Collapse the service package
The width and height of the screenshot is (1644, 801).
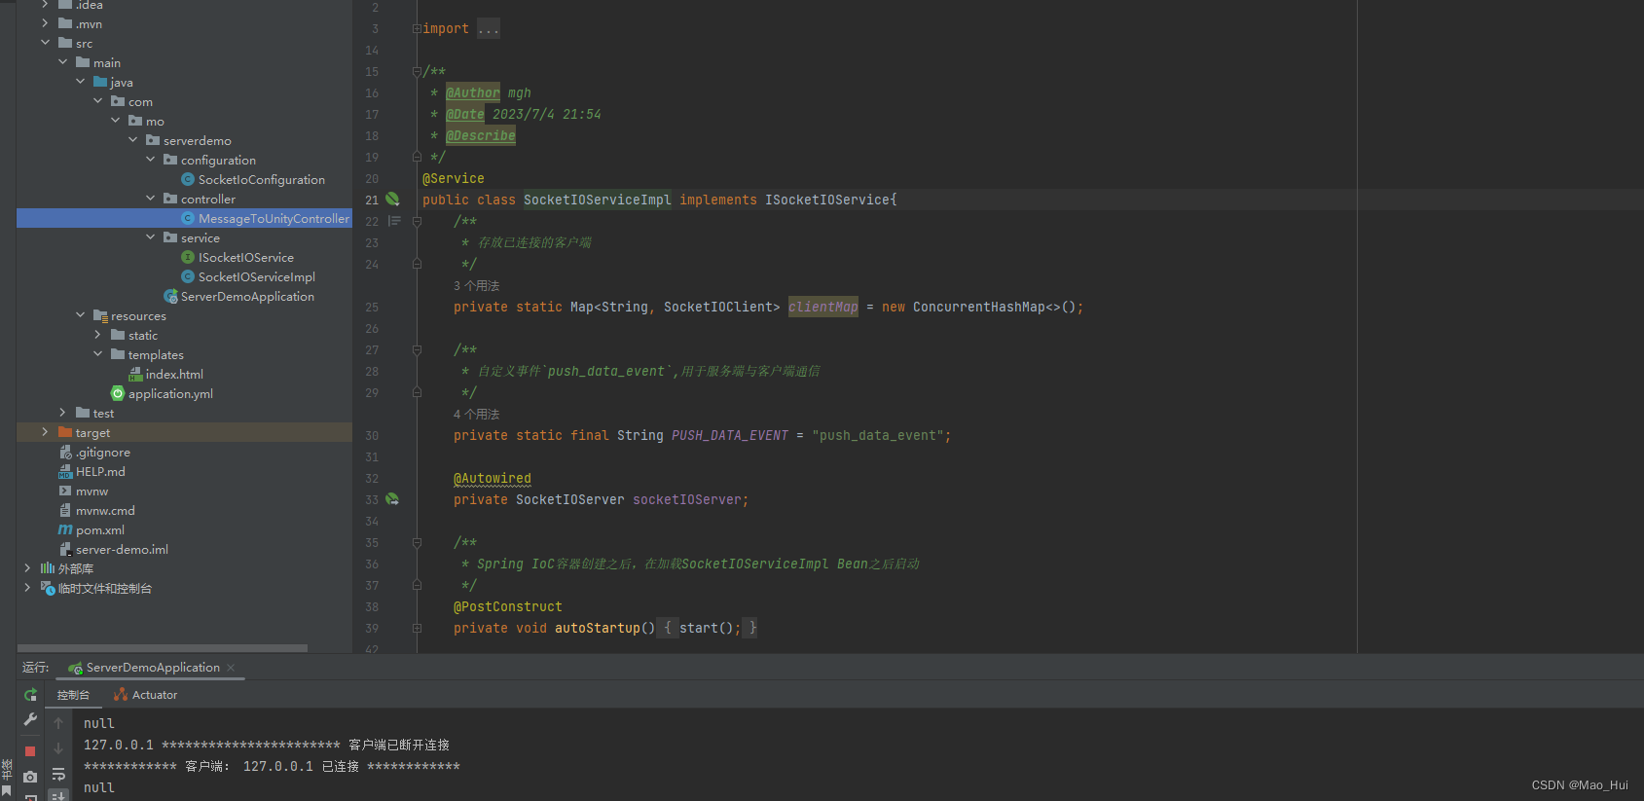click(x=150, y=237)
